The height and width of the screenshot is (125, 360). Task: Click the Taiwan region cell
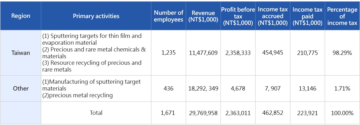21,53
